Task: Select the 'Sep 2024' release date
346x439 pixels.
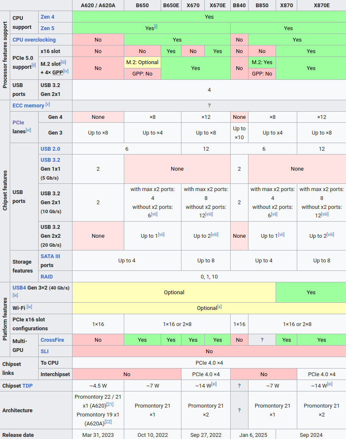Action: point(311,435)
